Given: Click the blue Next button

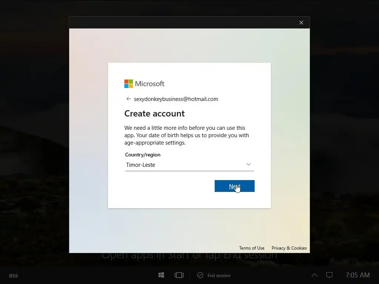Looking at the screenshot, I should click(234, 186).
